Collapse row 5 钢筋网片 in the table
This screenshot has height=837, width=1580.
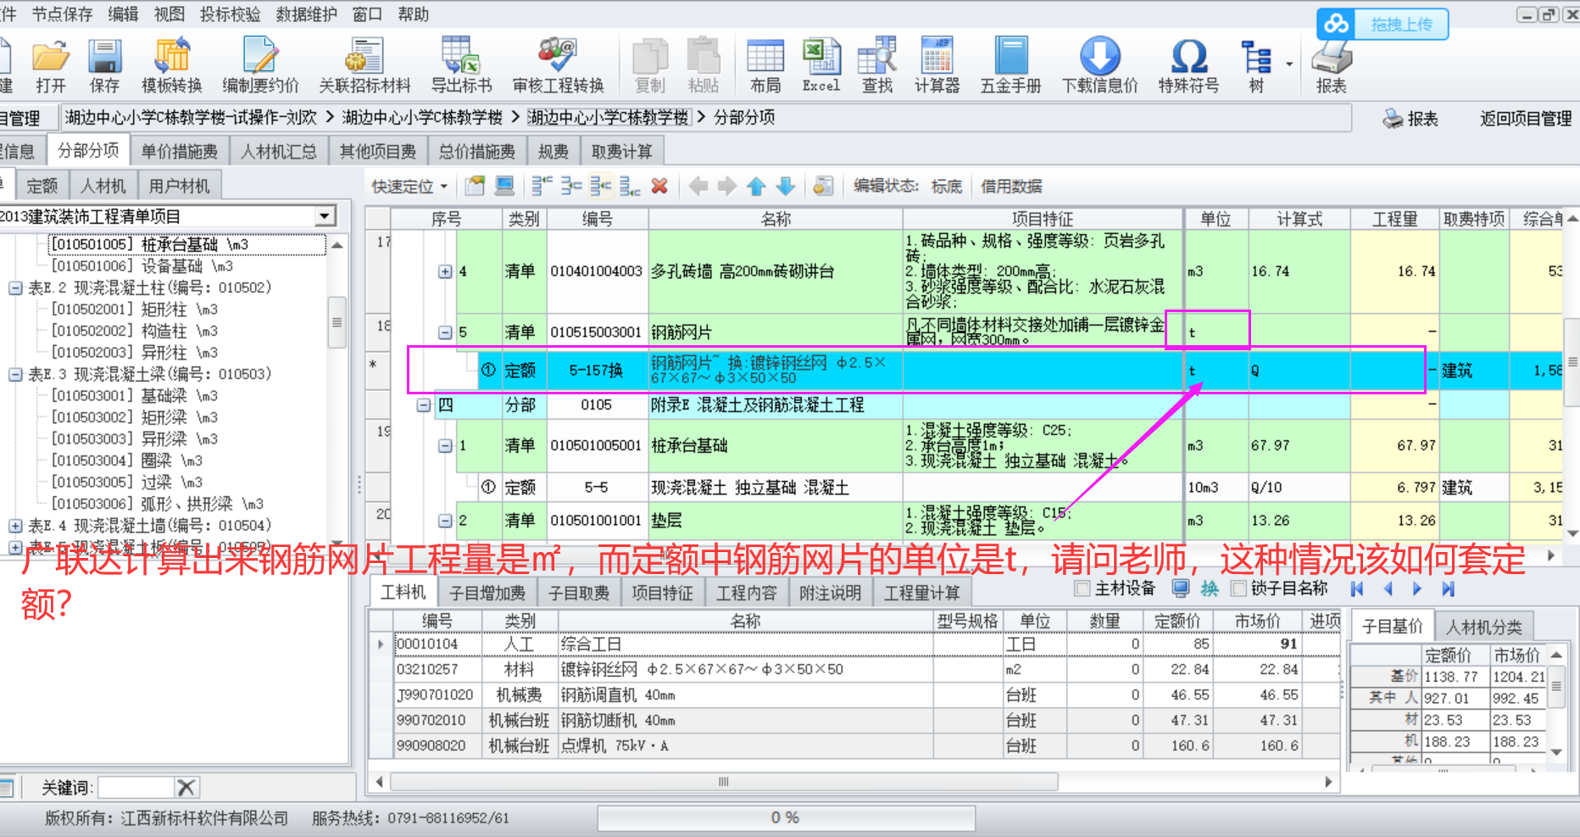tap(445, 332)
